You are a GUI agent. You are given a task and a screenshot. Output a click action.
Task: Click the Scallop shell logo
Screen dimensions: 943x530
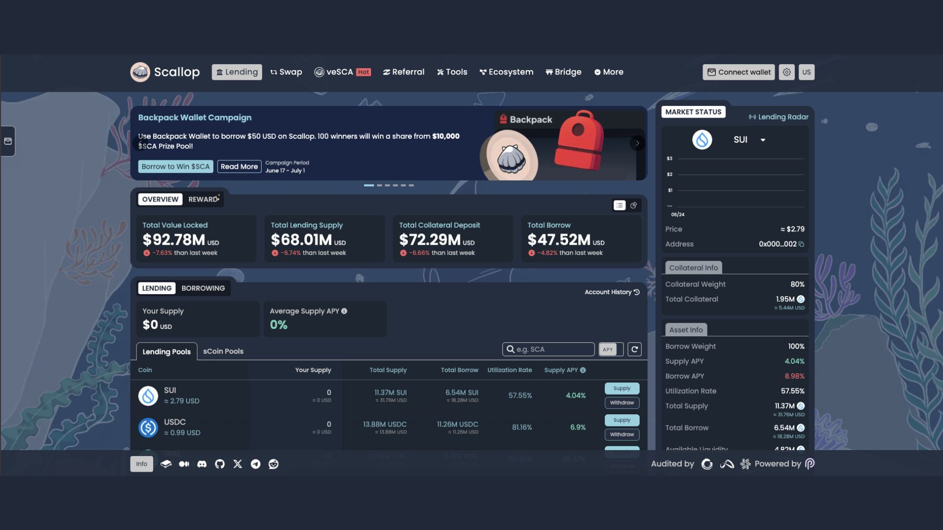click(x=140, y=72)
